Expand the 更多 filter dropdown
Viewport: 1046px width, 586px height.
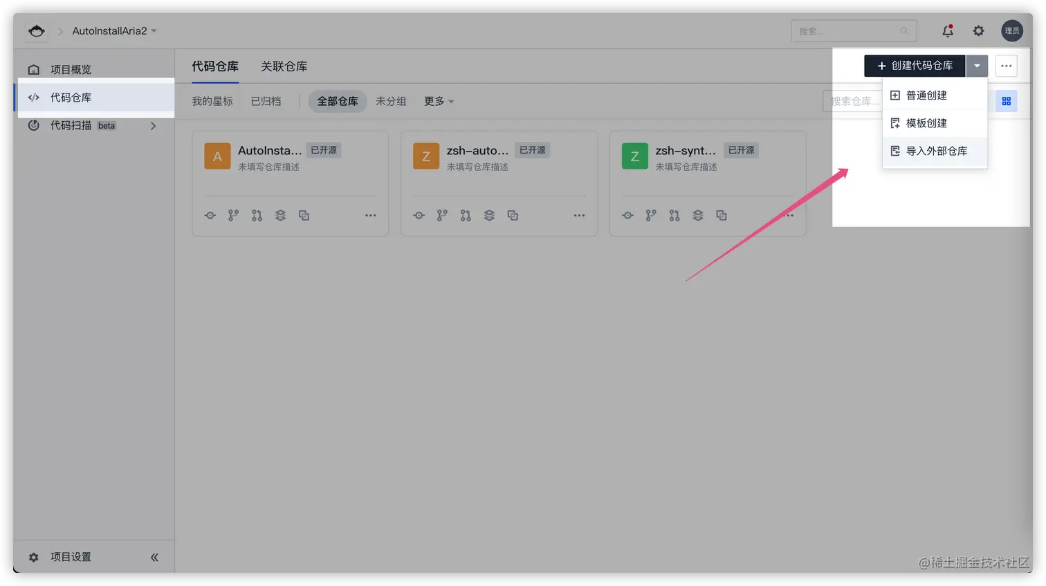[439, 100]
